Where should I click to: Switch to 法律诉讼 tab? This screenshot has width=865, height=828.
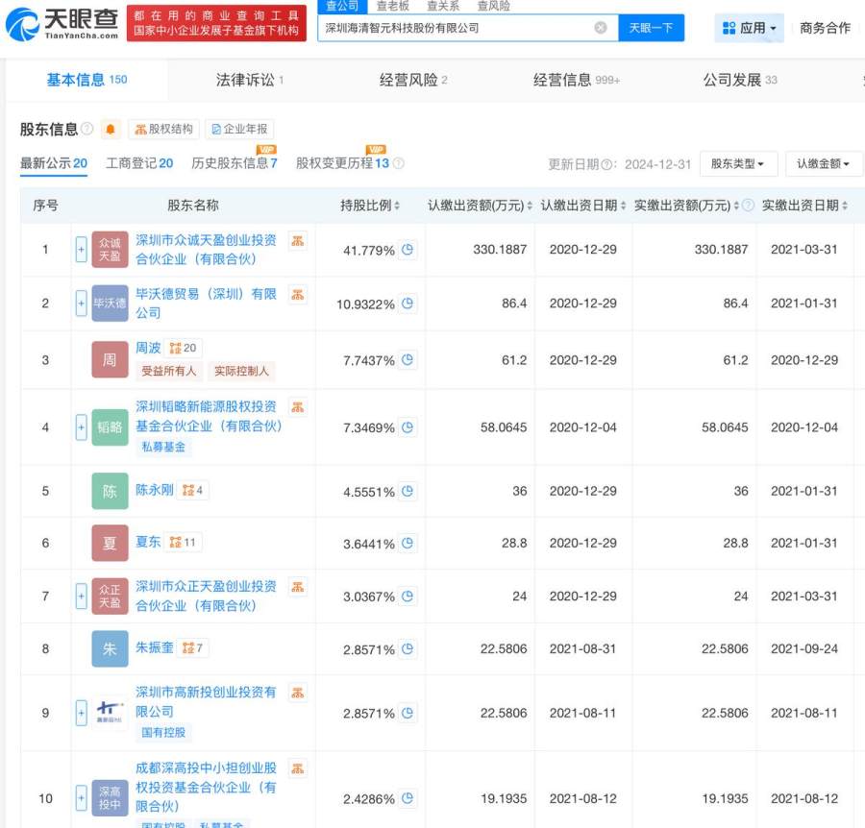pos(249,80)
